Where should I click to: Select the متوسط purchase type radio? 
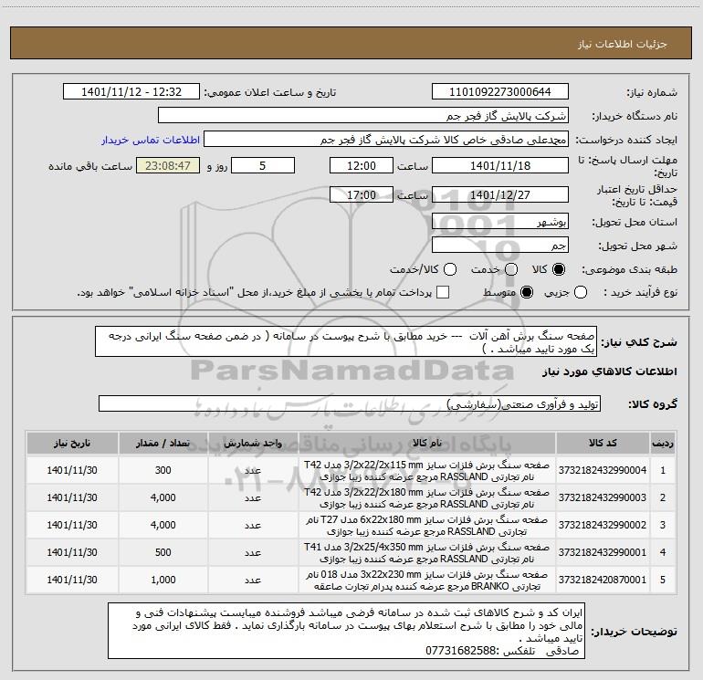tap(527, 293)
